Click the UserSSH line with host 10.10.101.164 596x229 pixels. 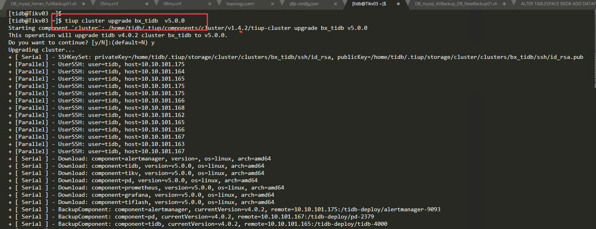96,71
